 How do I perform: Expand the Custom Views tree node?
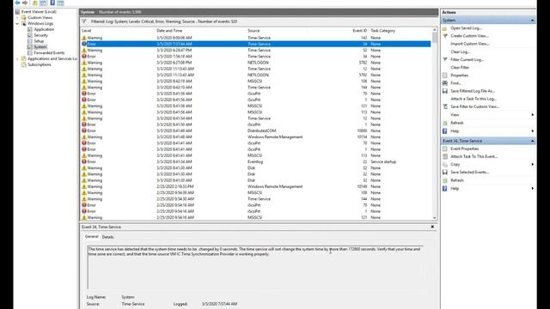[x=17, y=17]
